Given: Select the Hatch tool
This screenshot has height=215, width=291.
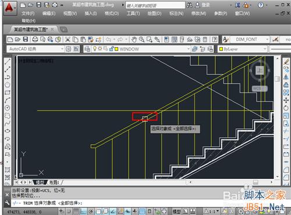Looking at the screenshot, I should (x=8, y=170).
